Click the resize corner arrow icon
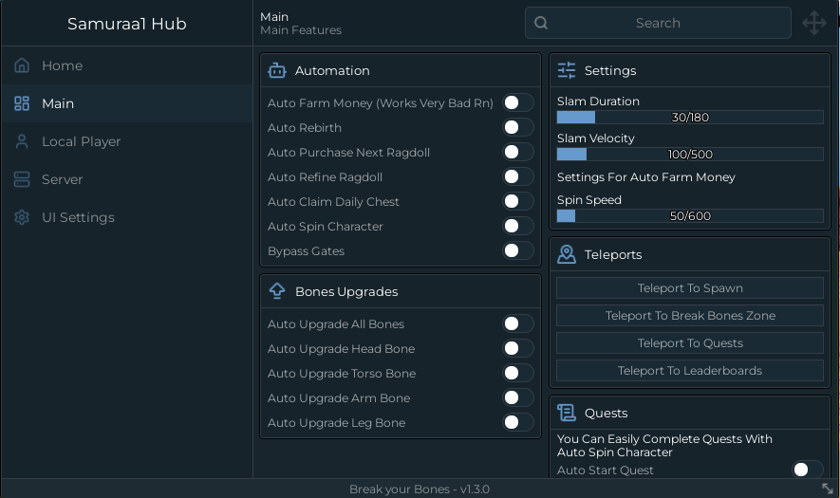 pyautogui.click(x=827, y=488)
